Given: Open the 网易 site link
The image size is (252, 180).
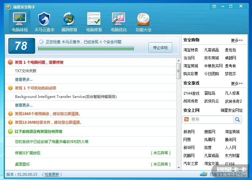Looking at the screenshot, I should 187,140.
